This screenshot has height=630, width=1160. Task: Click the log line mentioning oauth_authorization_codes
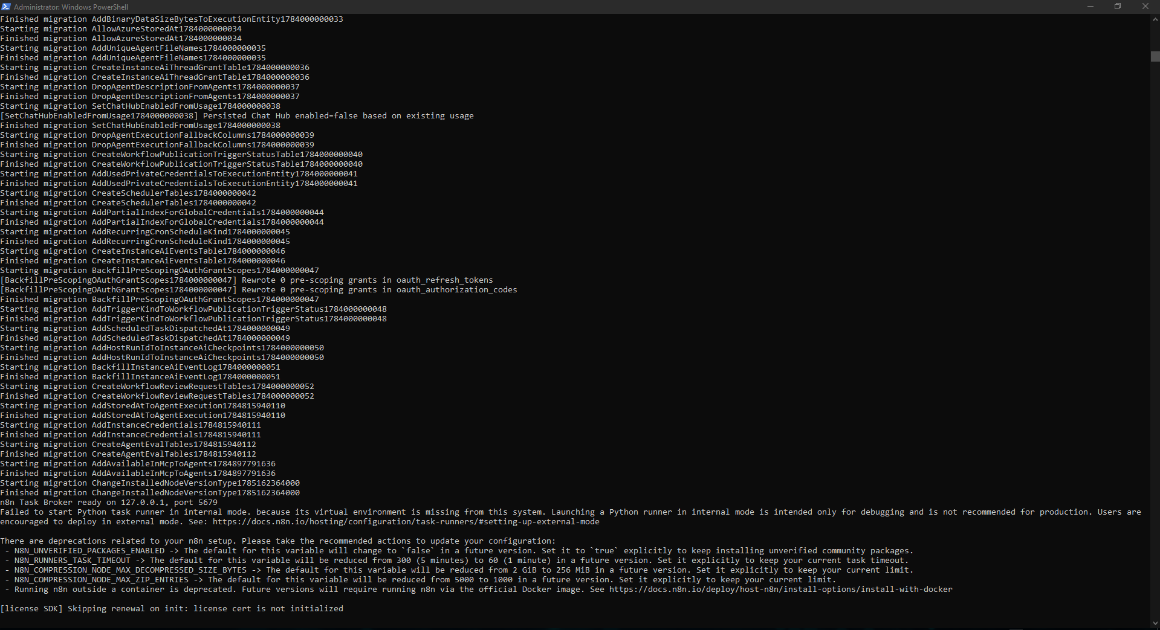[259, 290]
